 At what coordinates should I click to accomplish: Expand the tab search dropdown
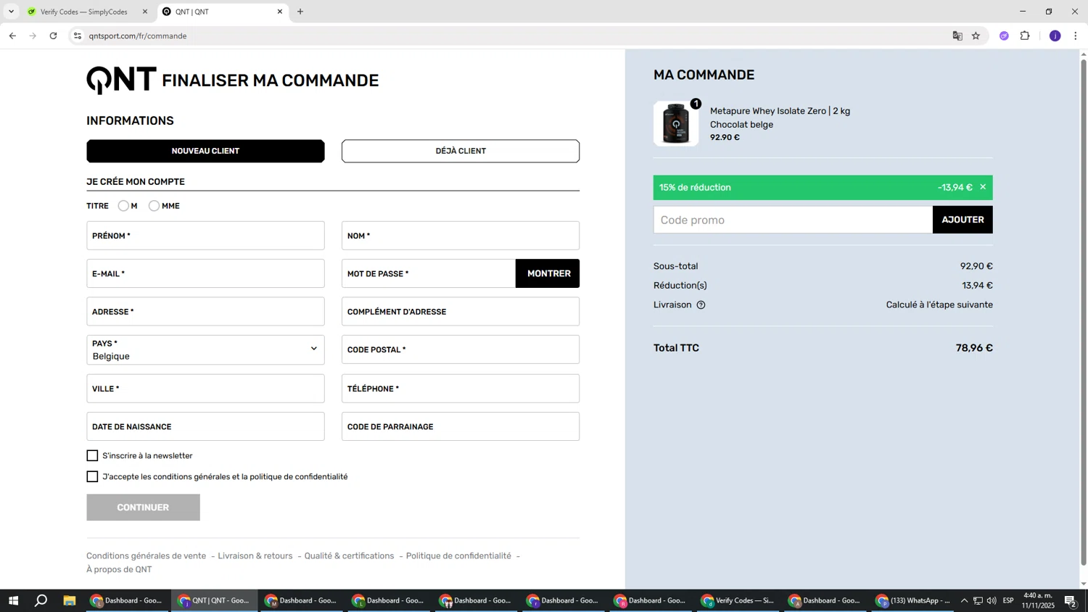tap(11, 12)
